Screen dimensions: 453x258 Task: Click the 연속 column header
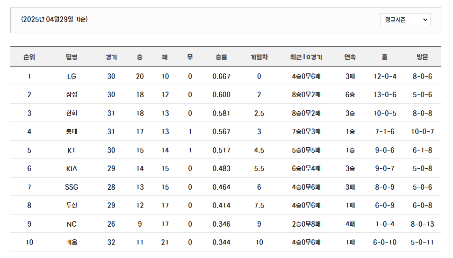[350, 57]
